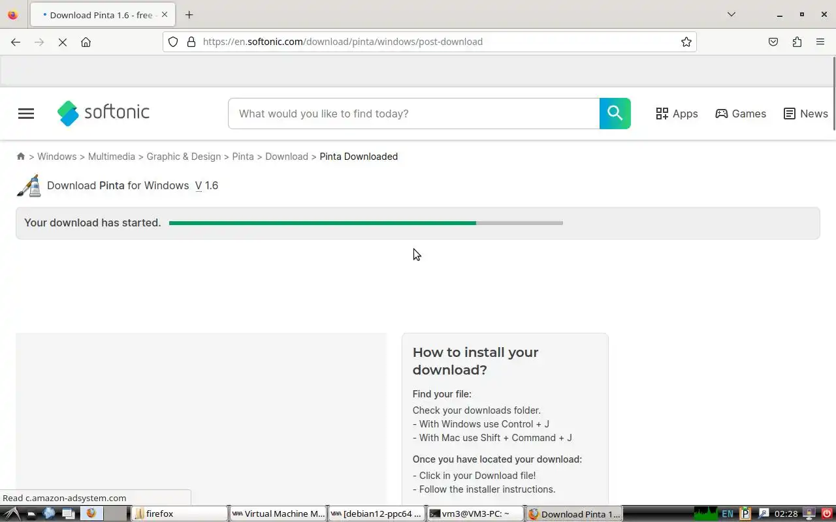The height and width of the screenshot is (522, 836).
Task: Click the red power icon in tray
Action: tap(827, 514)
